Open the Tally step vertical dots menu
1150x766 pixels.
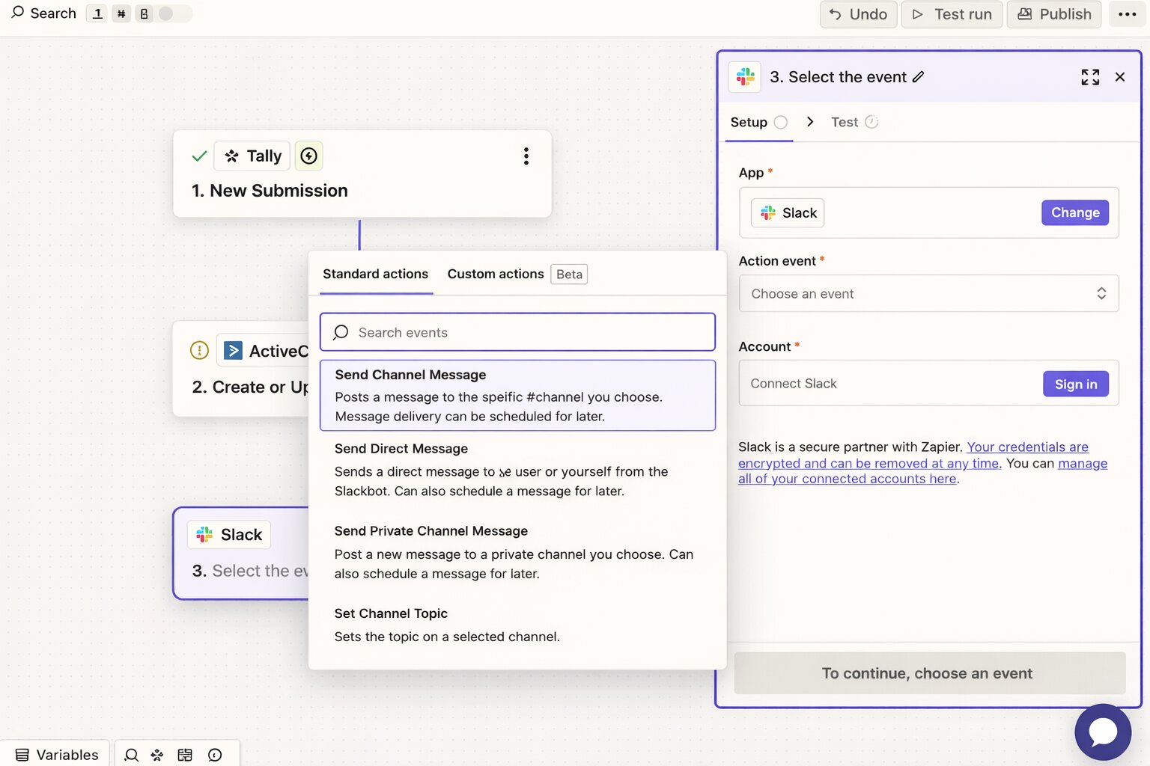(x=526, y=156)
